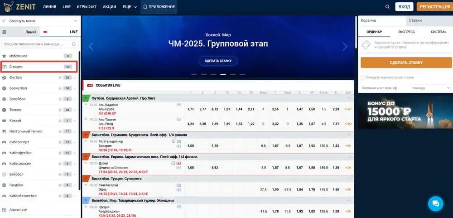The width and height of the screenshot is (453, 218).
Task: Open the АКЦИИ menu item
Action: pyautogui.click(x=110, y=7)
